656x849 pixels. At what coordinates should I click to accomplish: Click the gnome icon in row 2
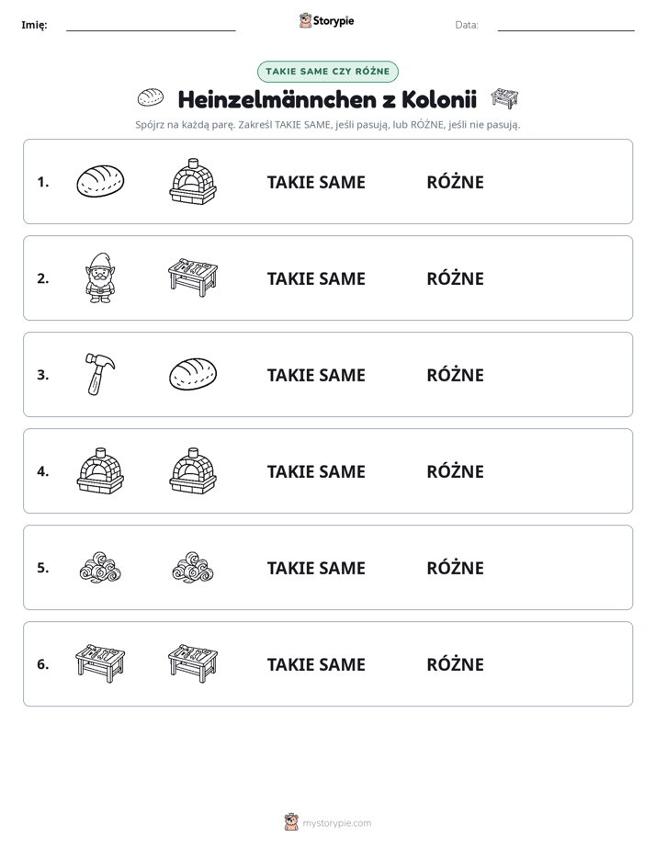click(x=100, y=277)
